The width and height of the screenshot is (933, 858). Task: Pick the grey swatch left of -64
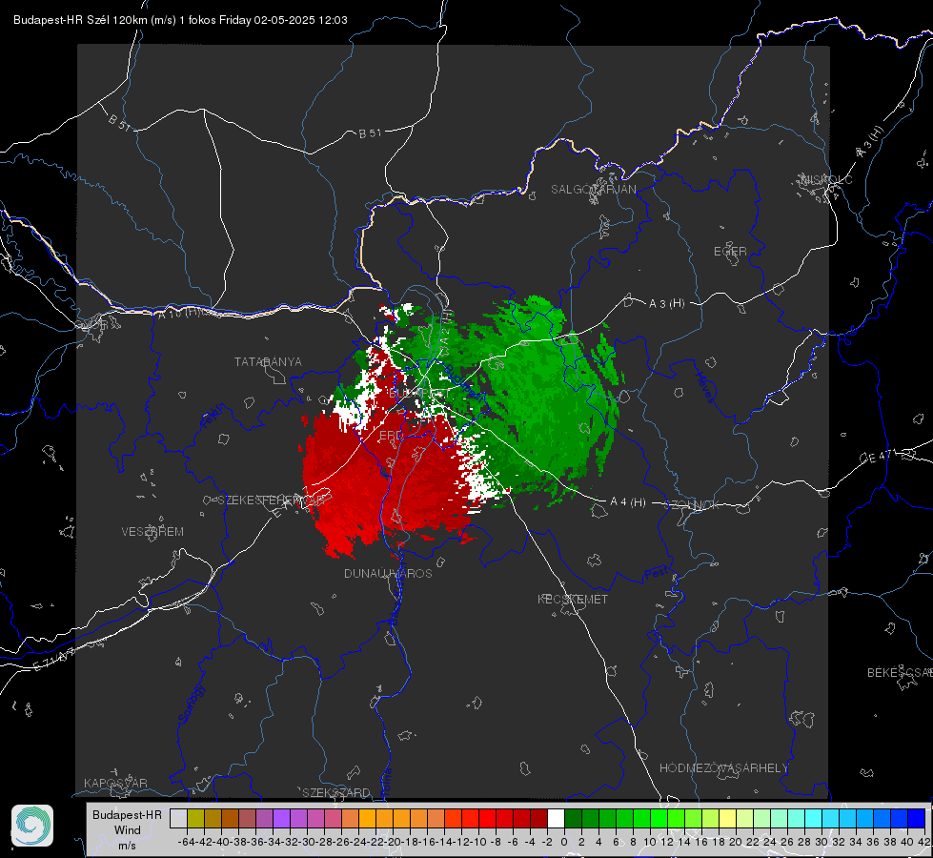178,818
